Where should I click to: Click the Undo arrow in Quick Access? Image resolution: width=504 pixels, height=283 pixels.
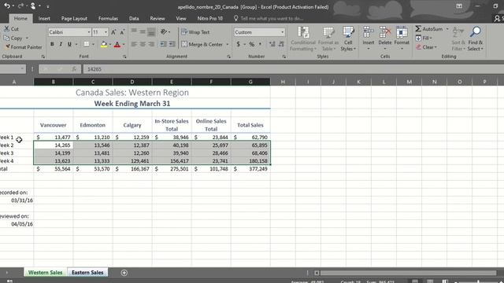[x=7, y=6]
